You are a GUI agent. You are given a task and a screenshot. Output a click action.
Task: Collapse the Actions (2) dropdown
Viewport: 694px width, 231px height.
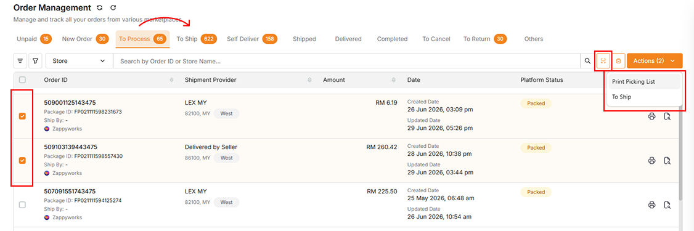[x=655, y=61]
